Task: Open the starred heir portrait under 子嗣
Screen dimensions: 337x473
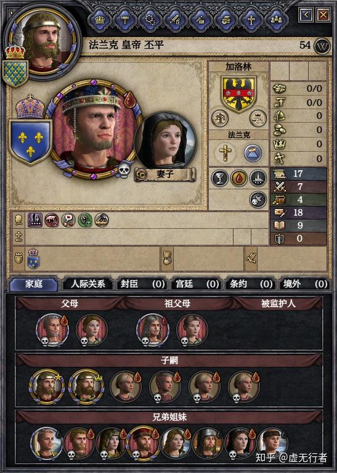Action: click(x=46, y=387)
